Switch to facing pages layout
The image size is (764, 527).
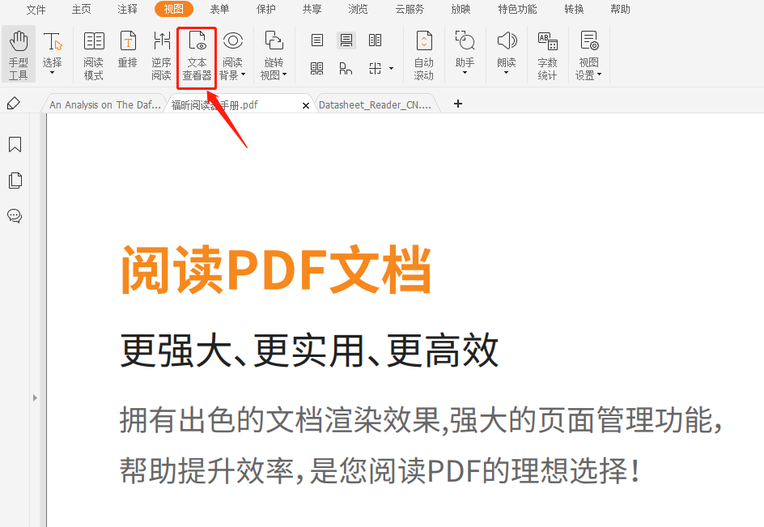tap(375, 40)
